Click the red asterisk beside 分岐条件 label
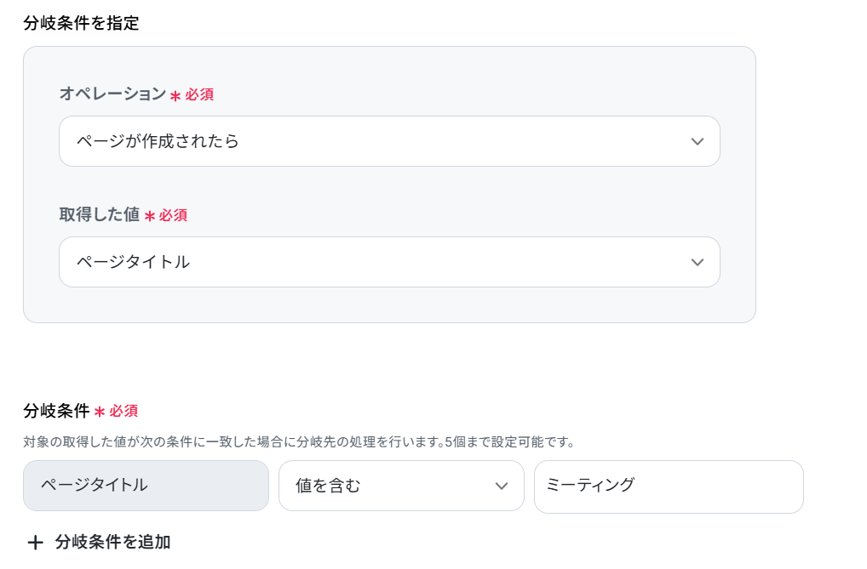The width and height of the screenshot is (867, 569). tap(100, 413)
